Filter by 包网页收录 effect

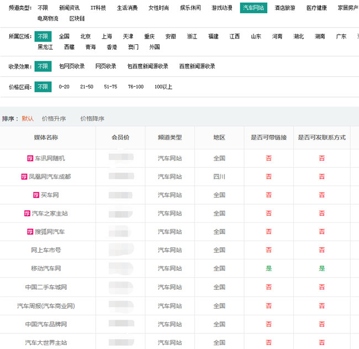click(x=72, y=66)
